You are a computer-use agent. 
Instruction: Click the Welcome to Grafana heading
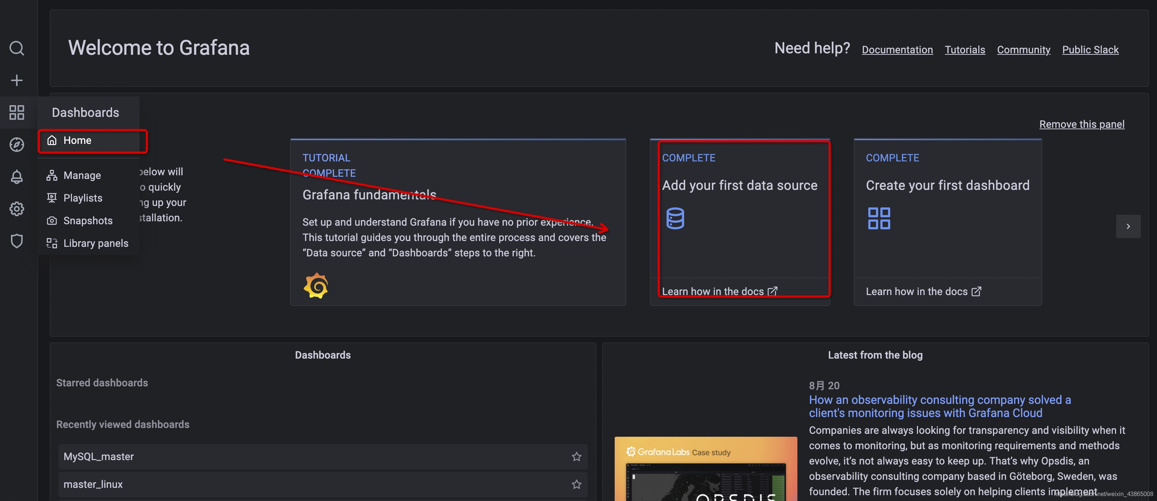pos(159,47)
